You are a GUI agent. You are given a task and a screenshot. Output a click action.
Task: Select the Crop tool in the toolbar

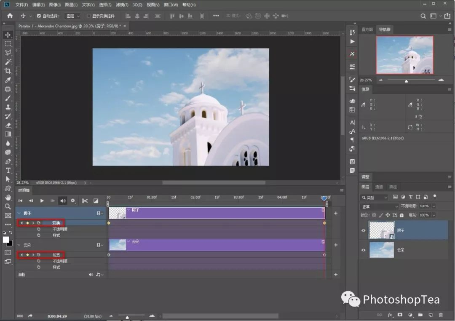tap(8, 71)
